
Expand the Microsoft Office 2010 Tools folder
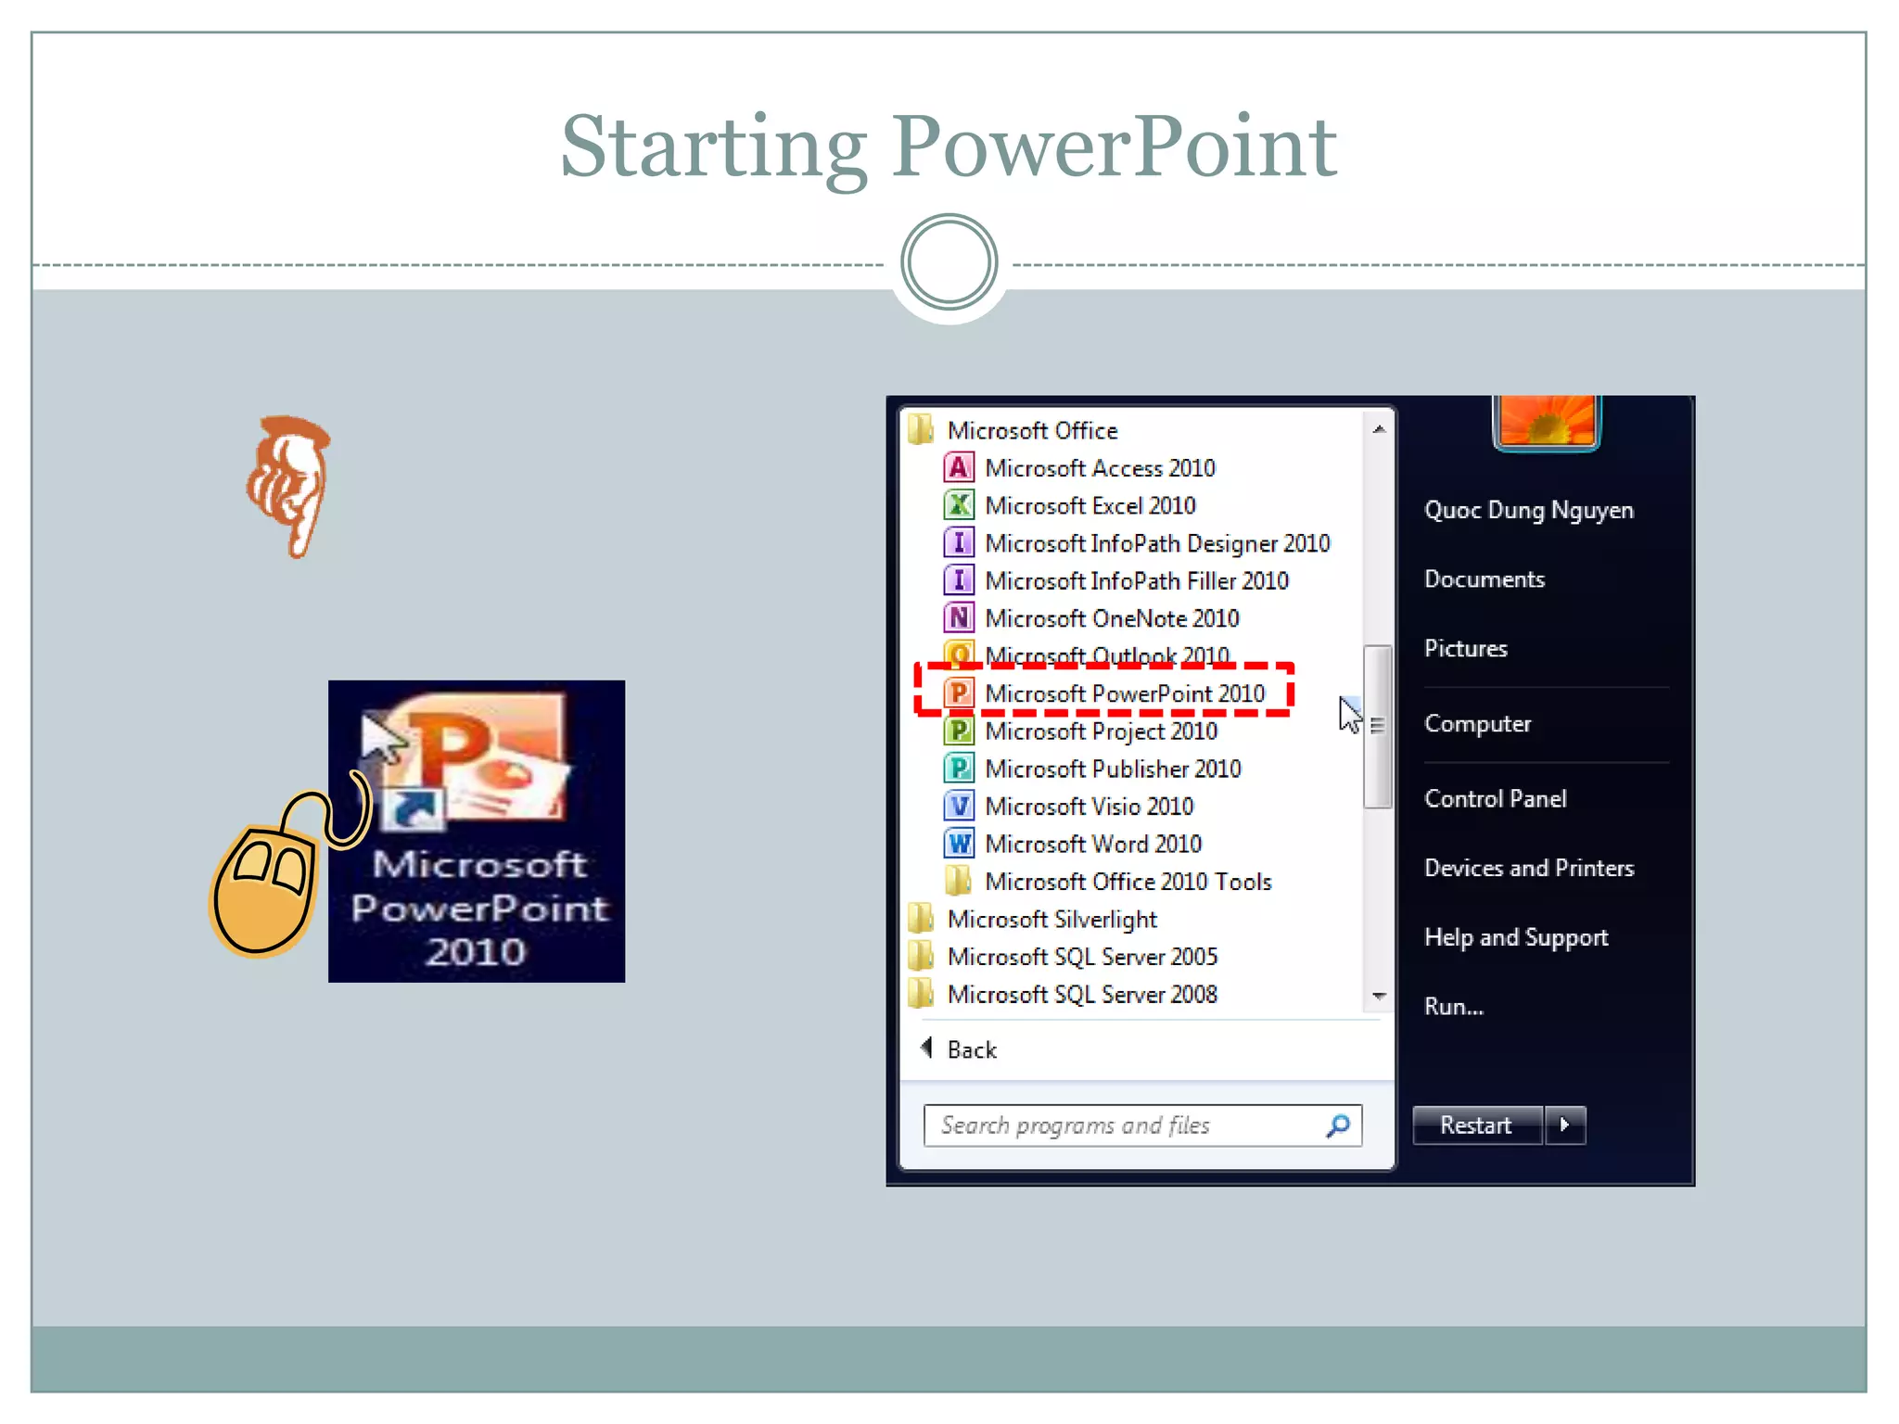coord(1128,882)
